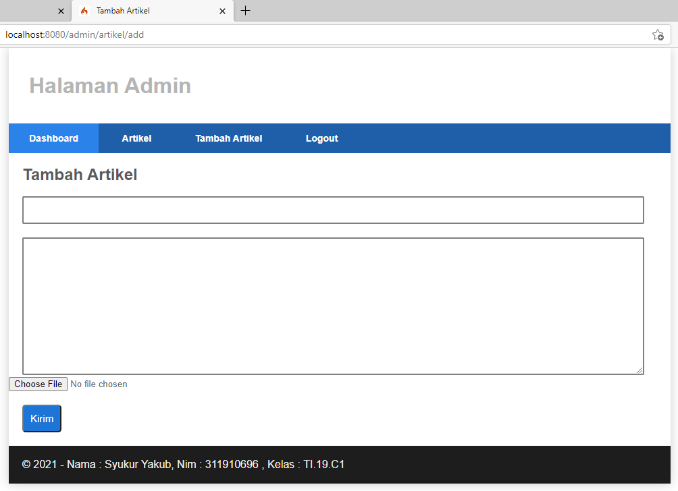Click the bookmark icon in the address bar
The image size is (678, 491).
tap(657, 34)
